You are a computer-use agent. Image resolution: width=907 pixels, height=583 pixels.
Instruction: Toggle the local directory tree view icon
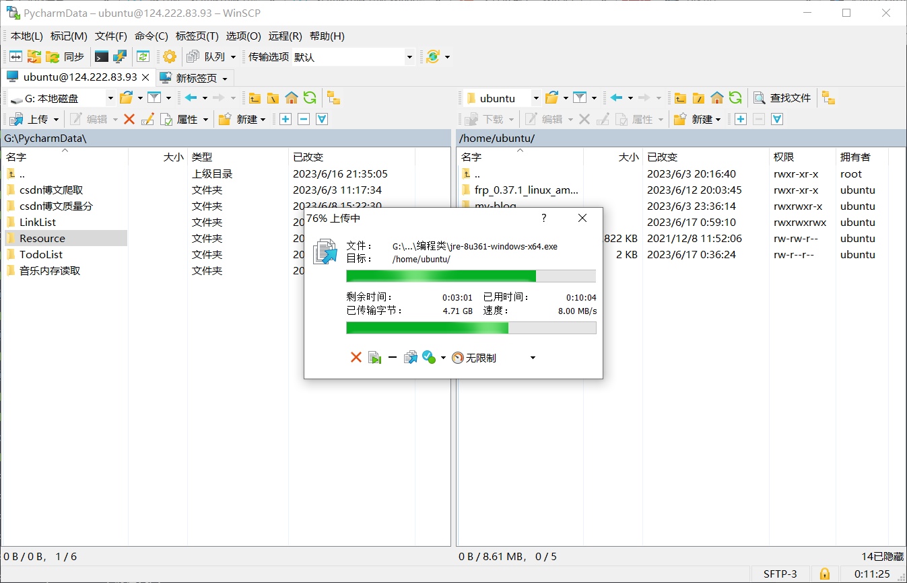333,98
